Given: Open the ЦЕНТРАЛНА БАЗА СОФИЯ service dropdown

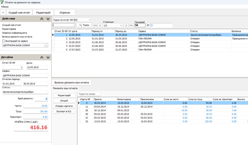Looking at the screenshot, I should 46,45.
